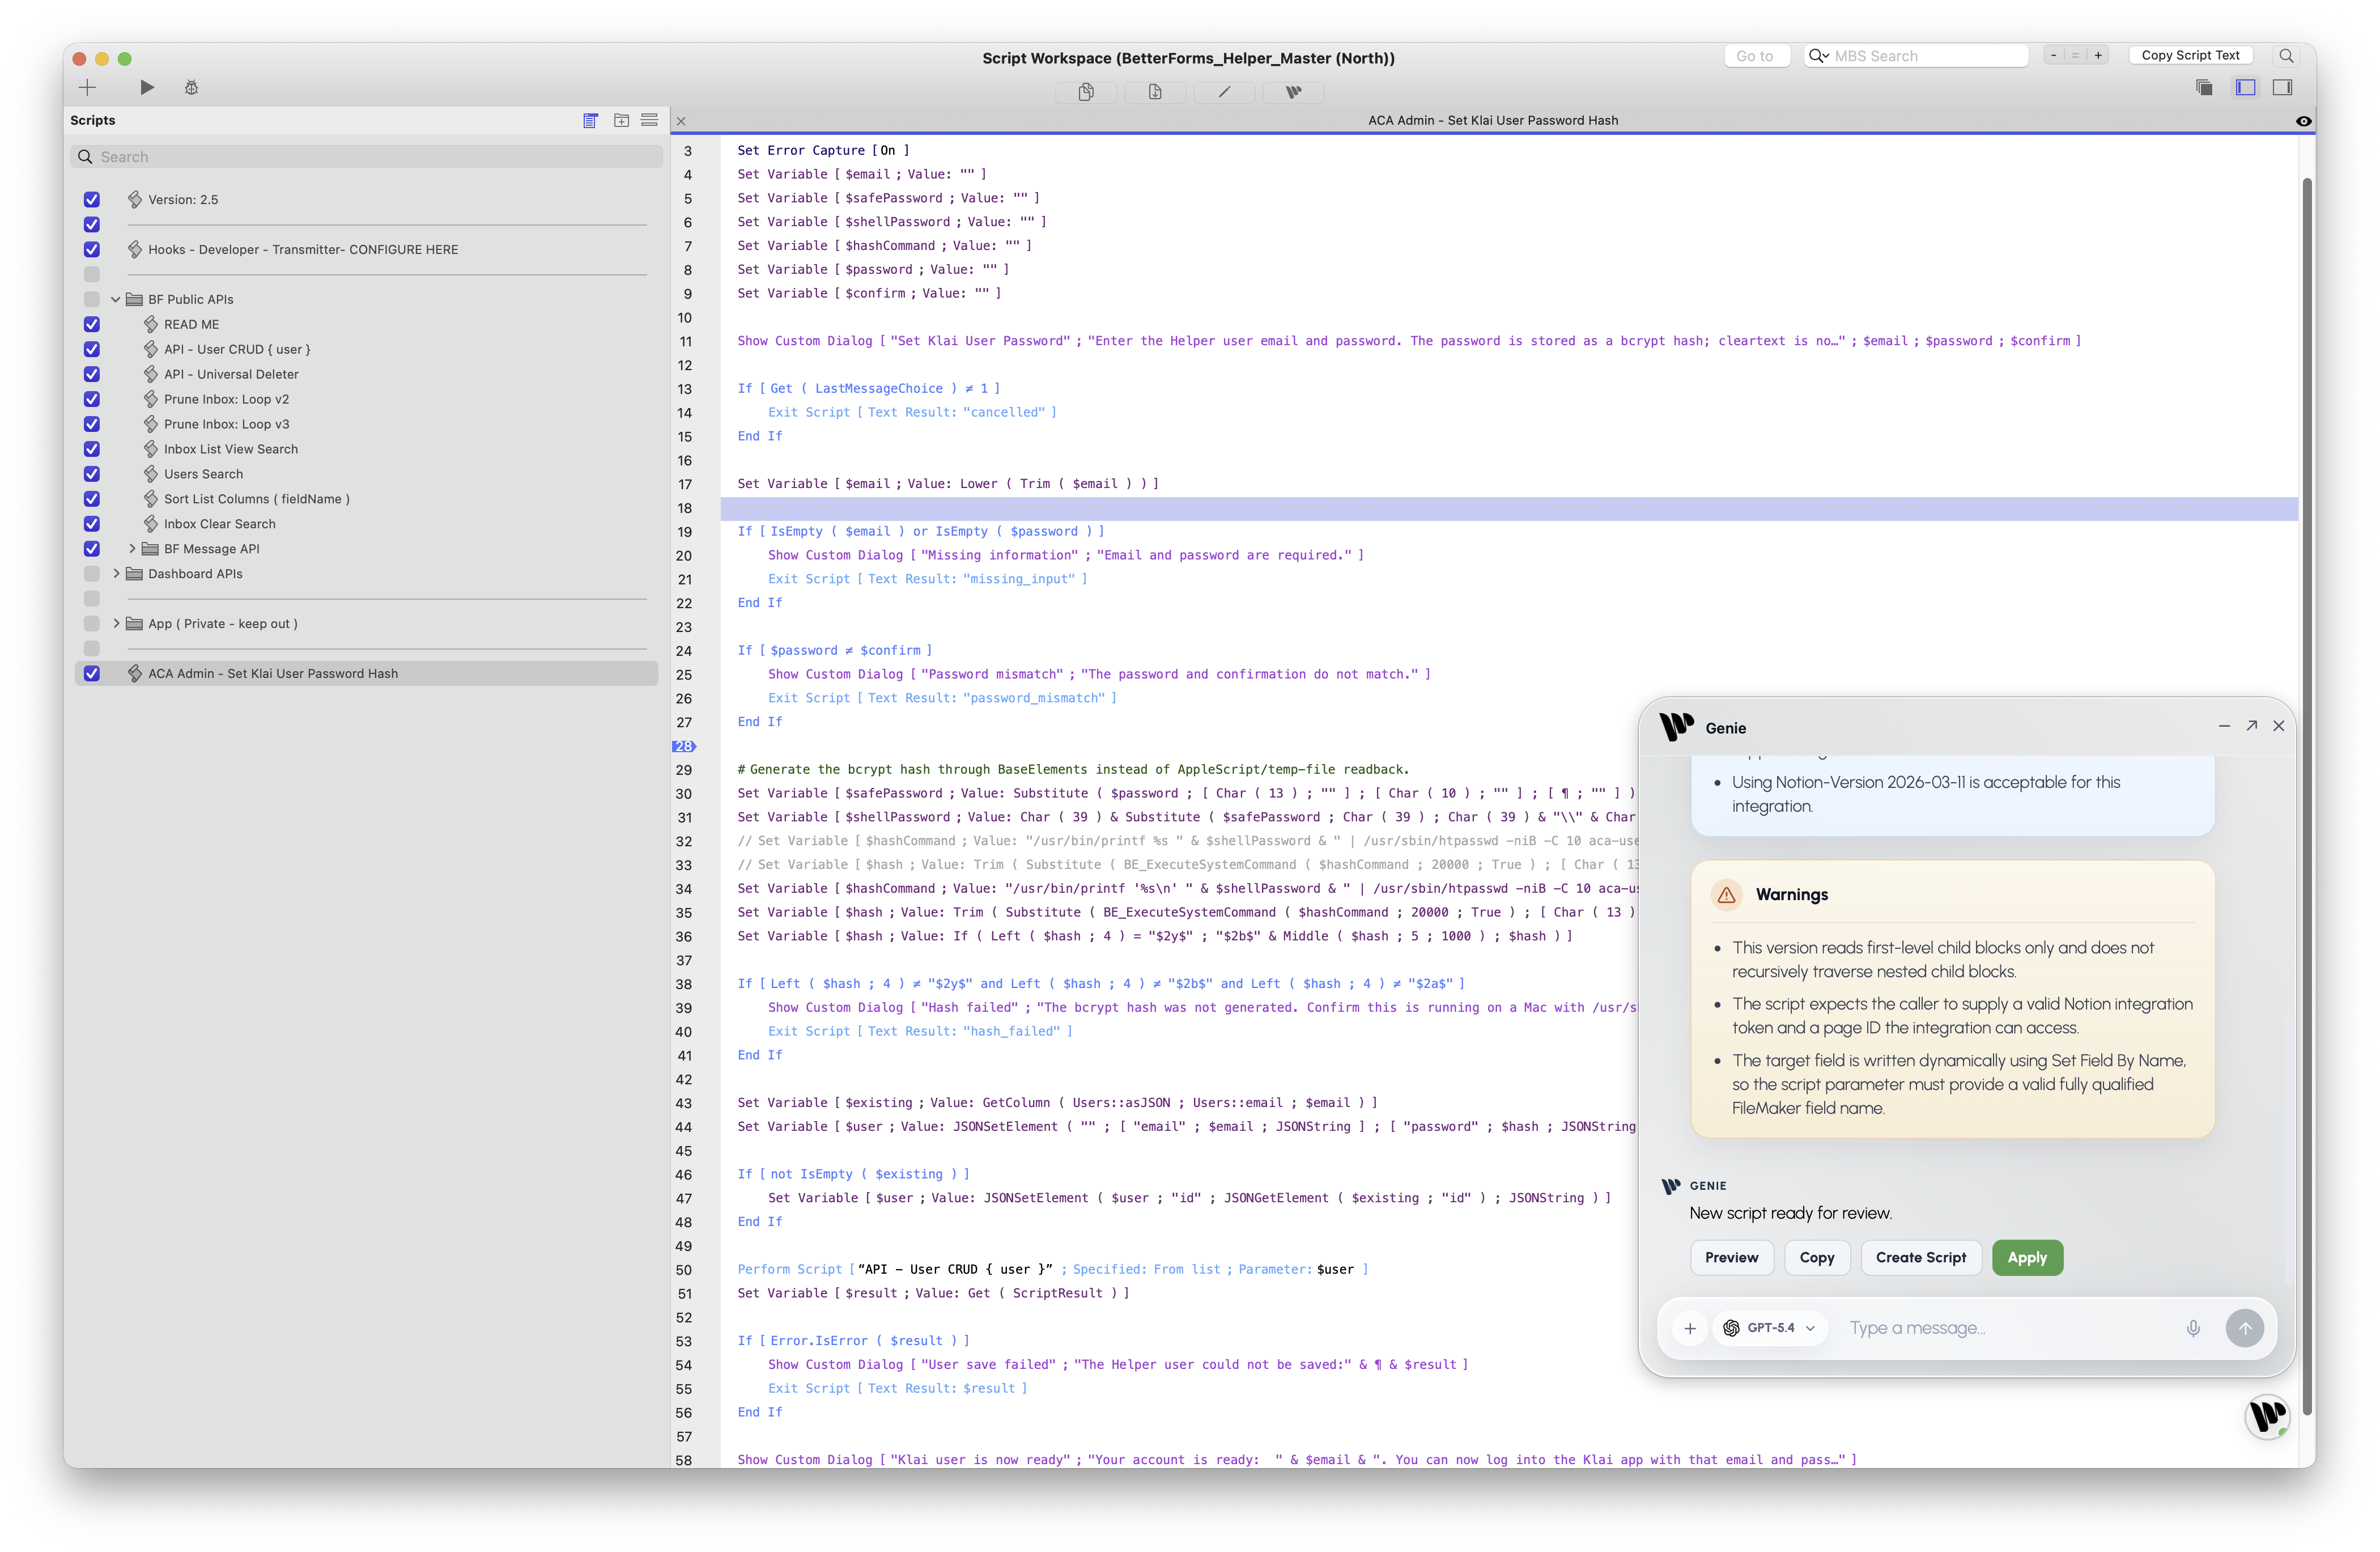The width and height of the screenshot is (2380, 1552).
Task: Run the script with the play button
Action: tap(147, 88)
